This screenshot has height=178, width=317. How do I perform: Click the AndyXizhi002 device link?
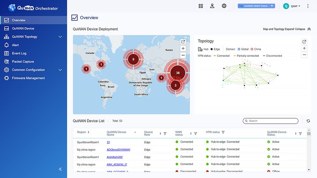click(115, 157)
